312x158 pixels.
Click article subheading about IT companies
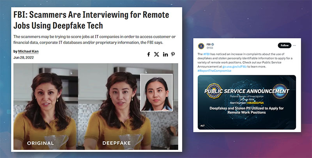point(94,40)
